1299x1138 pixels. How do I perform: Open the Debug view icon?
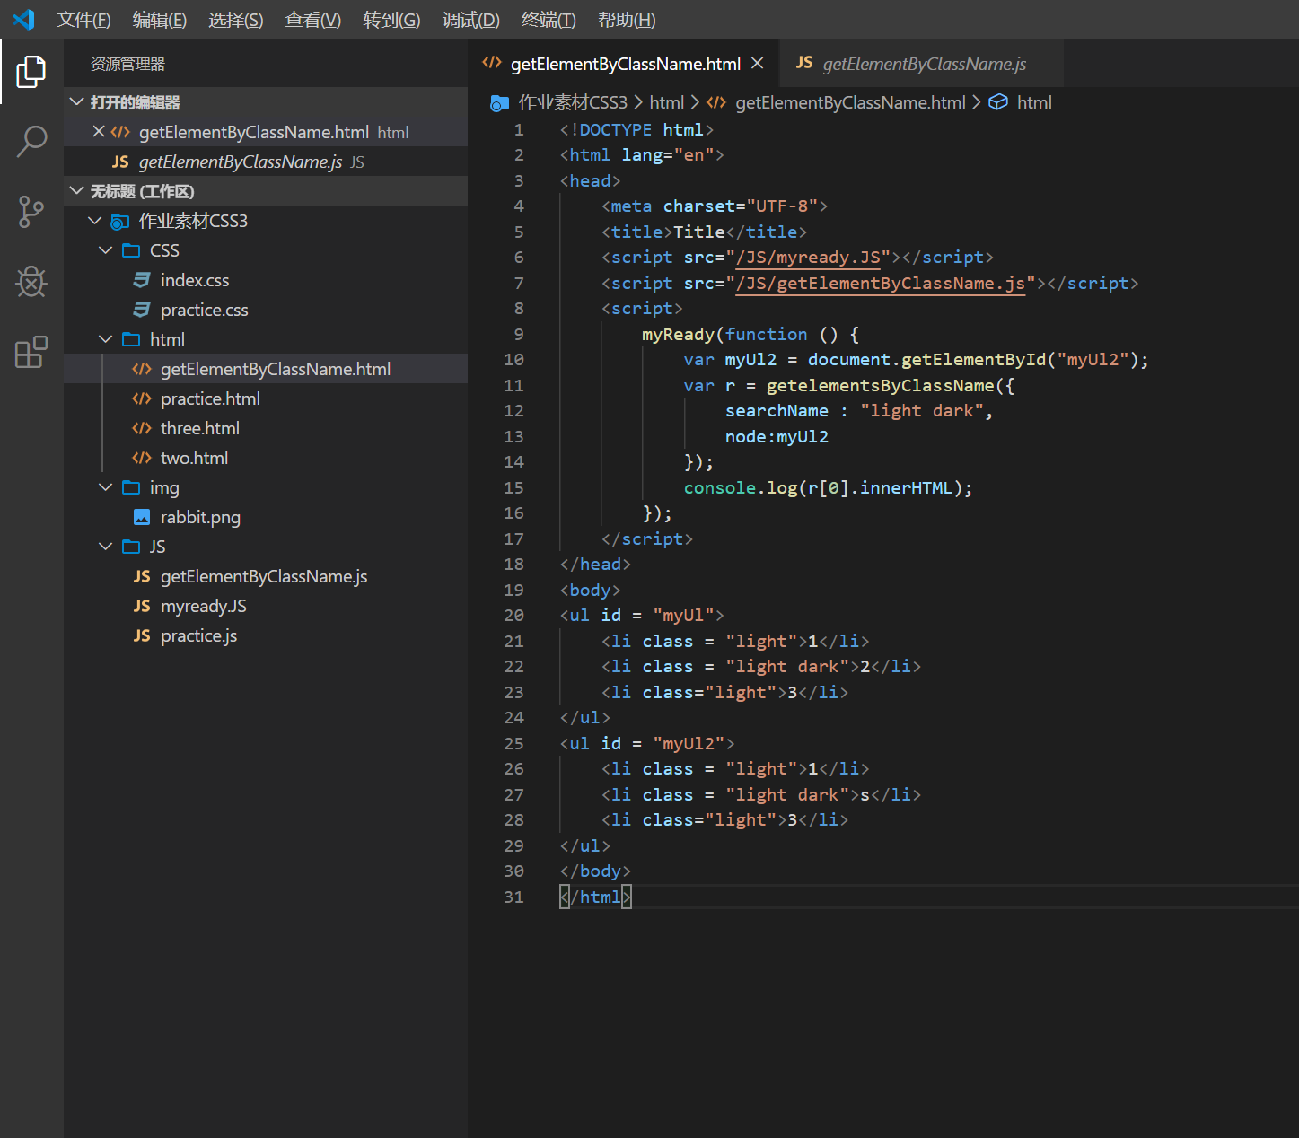tap(31, 282)
